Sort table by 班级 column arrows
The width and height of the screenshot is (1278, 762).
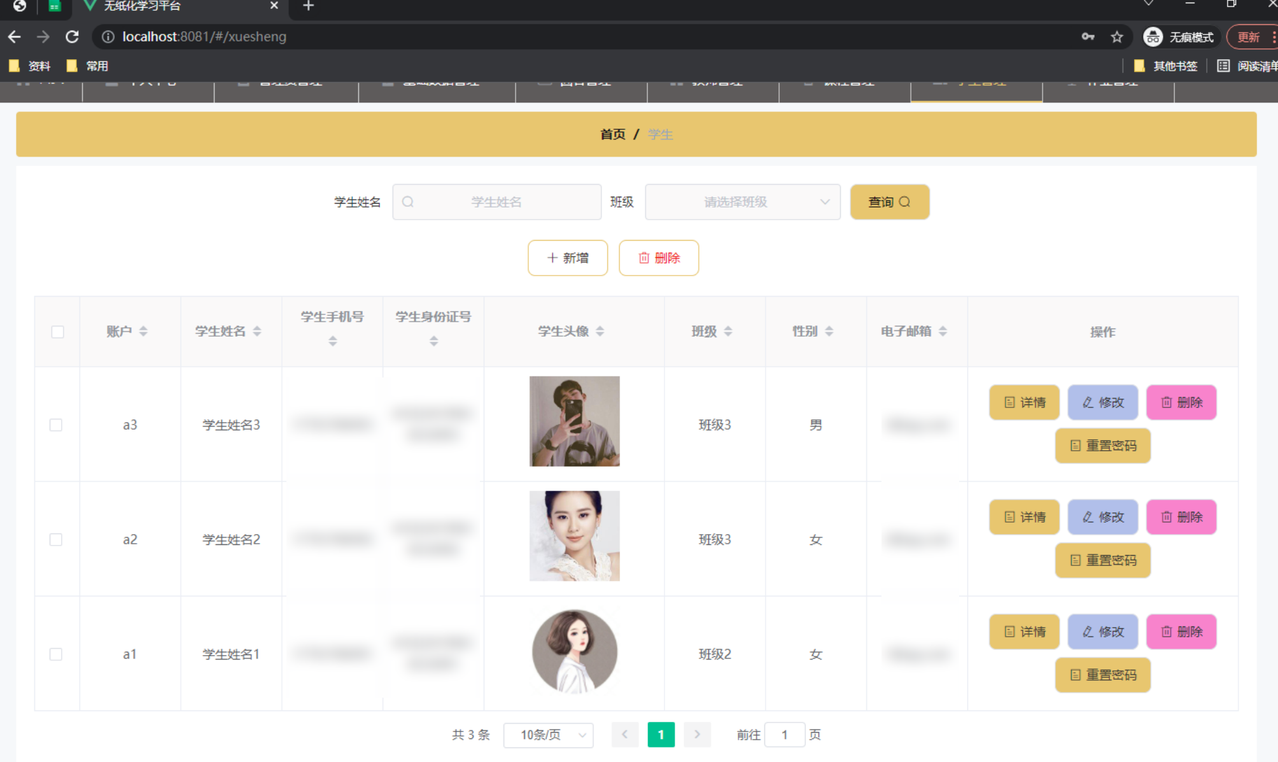click(728, 331)
